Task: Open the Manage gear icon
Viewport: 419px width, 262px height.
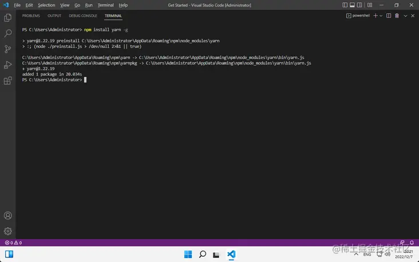Action: click(x=8, y=231)
